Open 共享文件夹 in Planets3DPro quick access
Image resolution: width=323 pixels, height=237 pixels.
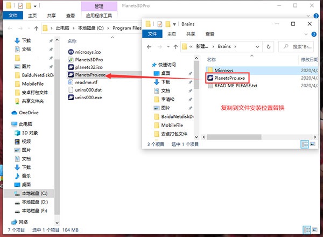pos(30,101)
